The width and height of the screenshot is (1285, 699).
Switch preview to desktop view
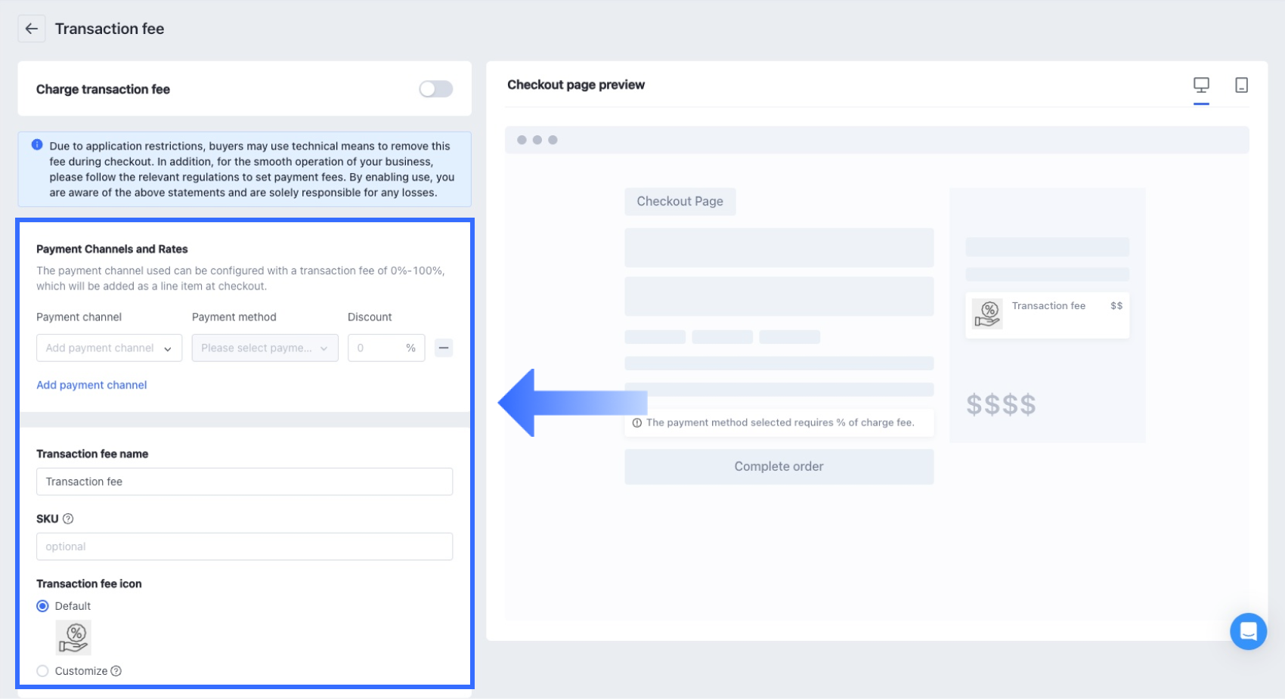point(1201,85)
